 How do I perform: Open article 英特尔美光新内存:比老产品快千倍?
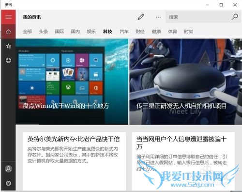74,139
